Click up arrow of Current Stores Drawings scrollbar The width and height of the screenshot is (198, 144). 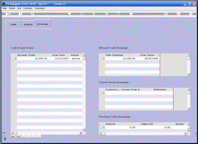[188, 90]
